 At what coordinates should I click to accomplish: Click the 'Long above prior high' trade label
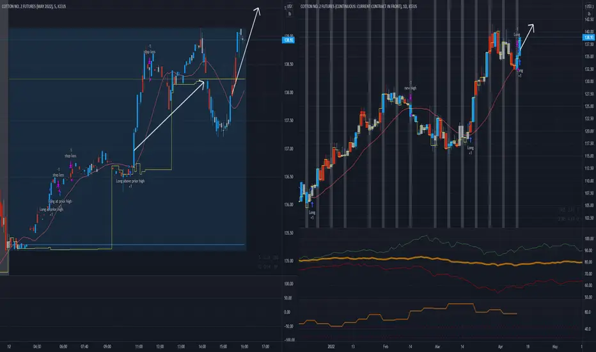[x=130, y=181]
